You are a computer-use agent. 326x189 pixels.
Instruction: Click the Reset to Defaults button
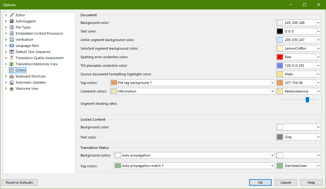click(x=20, y=183)
